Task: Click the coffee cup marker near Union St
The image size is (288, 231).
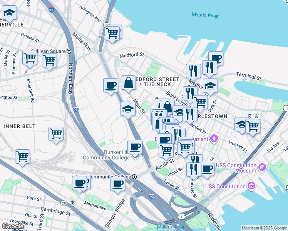Action: 207,169
